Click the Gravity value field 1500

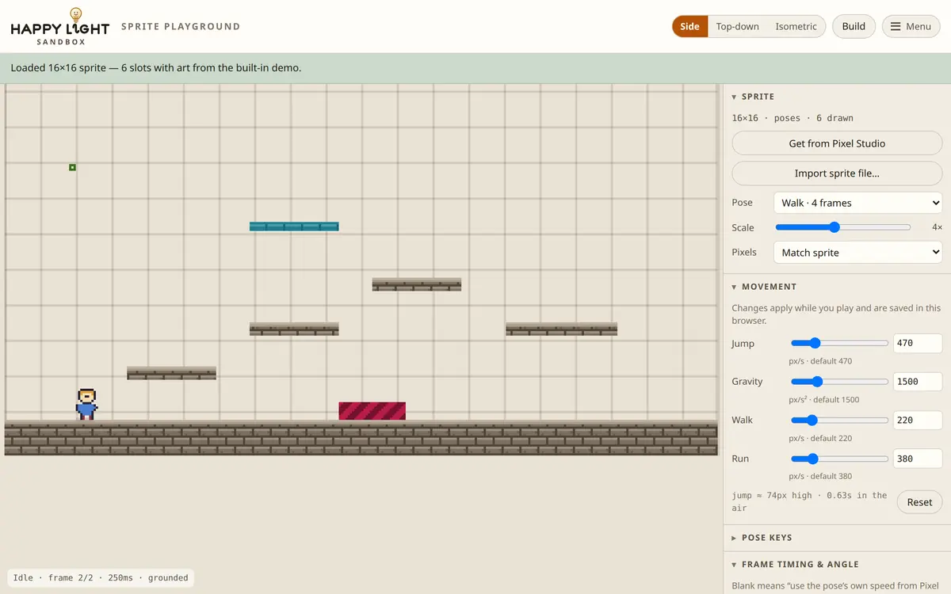tap(918, 382)
